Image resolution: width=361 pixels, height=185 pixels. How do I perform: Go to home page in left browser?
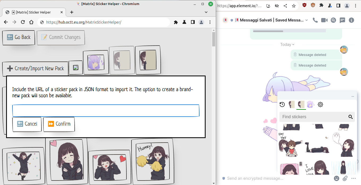[x=31, y=22]
